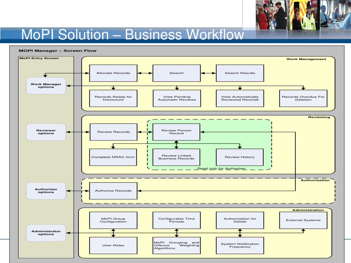Click View Automatically Reviewed Records box
Viewport: 351px width, 263px height.
coord(240,98)
